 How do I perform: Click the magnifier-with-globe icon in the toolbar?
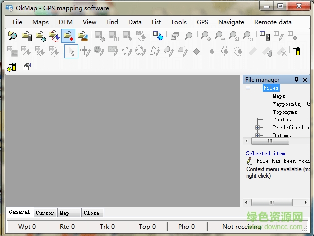[12, 36]
